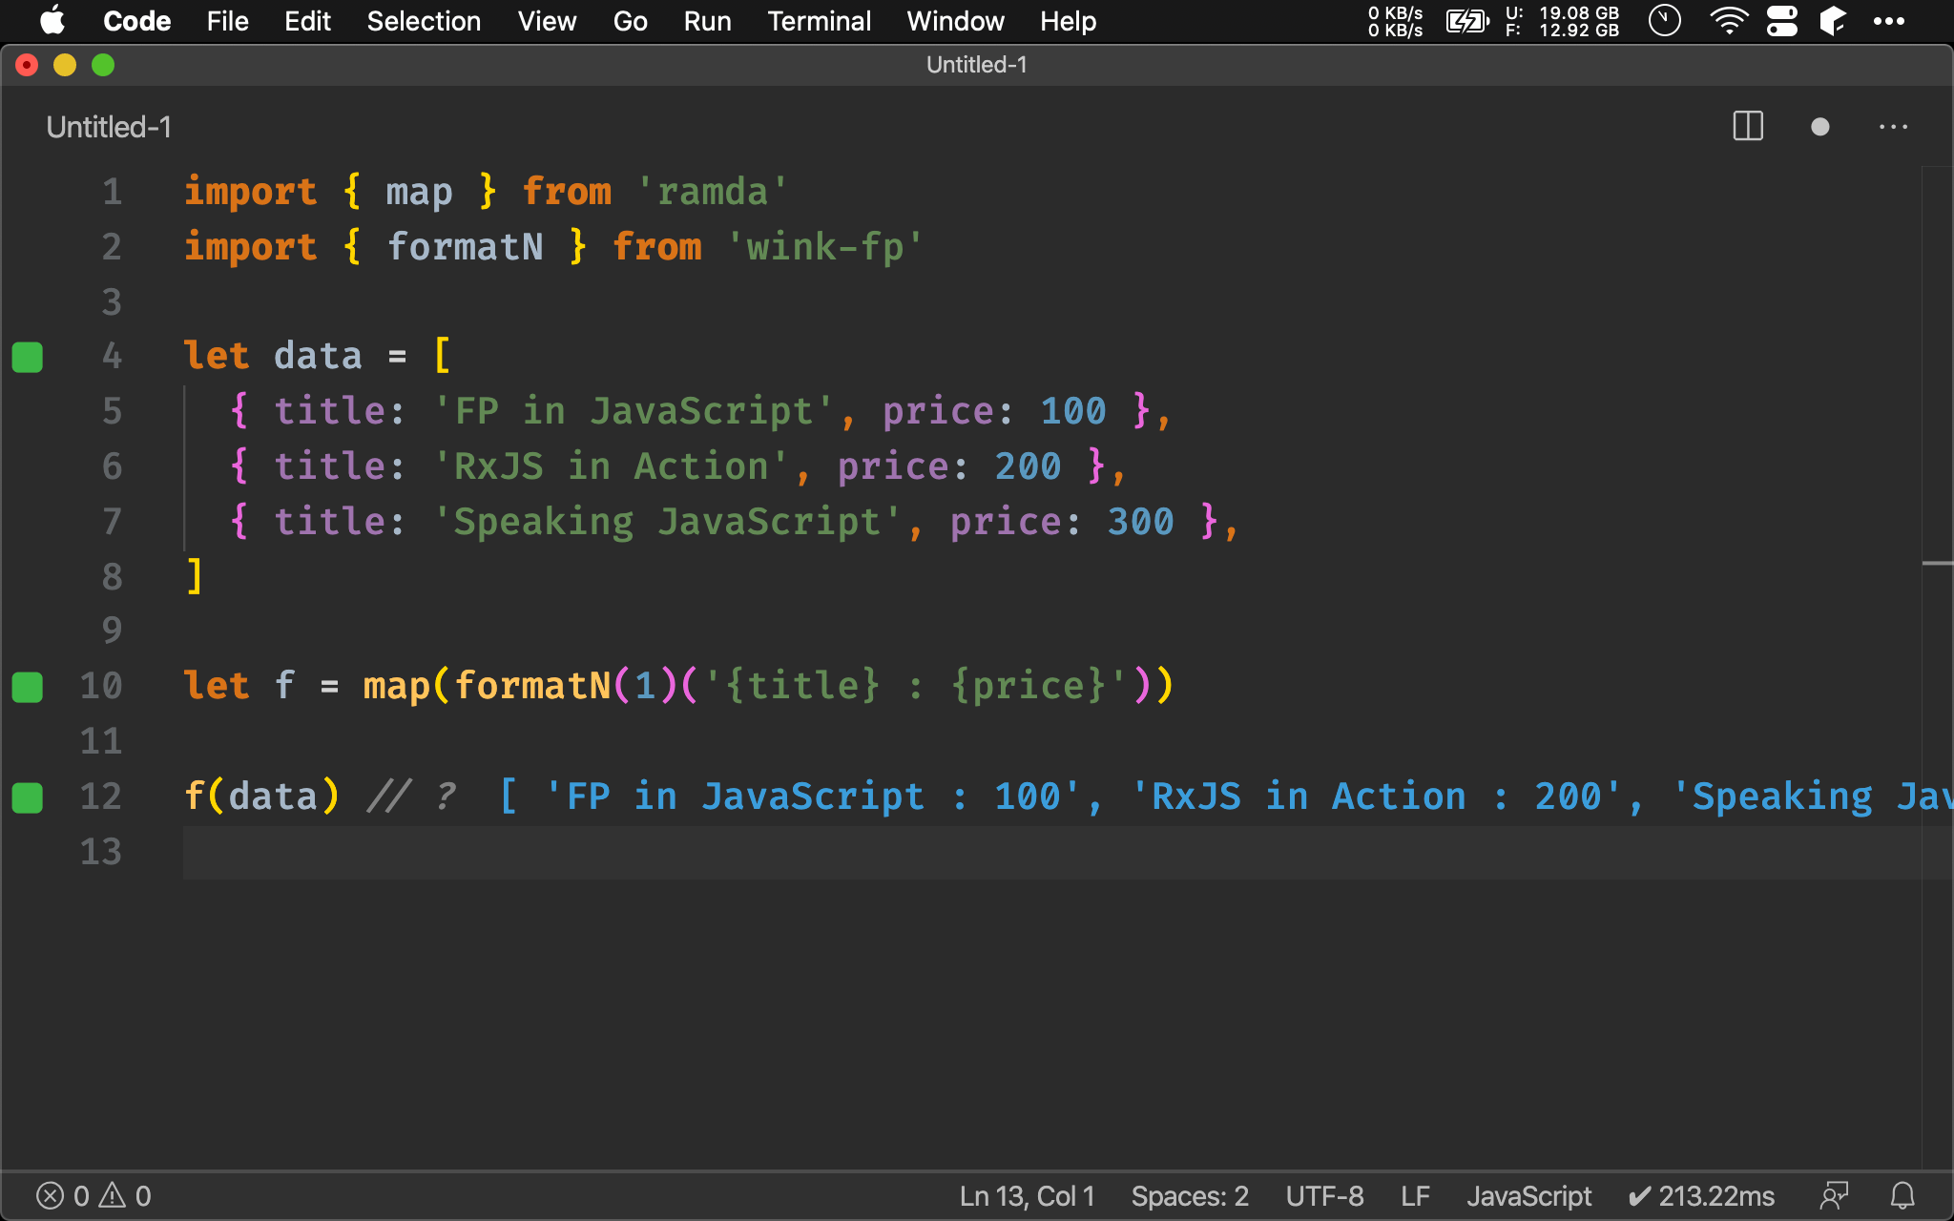Open the Go menu
Viewport: 1954px width, 1221px height.
click(630, 21)
